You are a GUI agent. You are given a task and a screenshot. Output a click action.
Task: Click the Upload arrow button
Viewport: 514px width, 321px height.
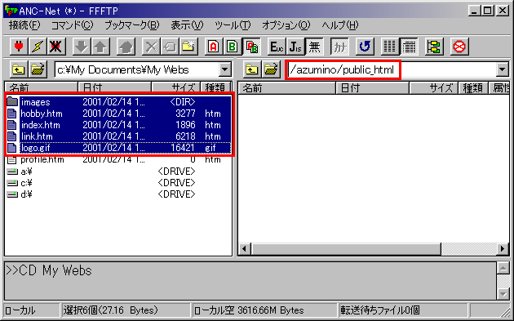100,47
